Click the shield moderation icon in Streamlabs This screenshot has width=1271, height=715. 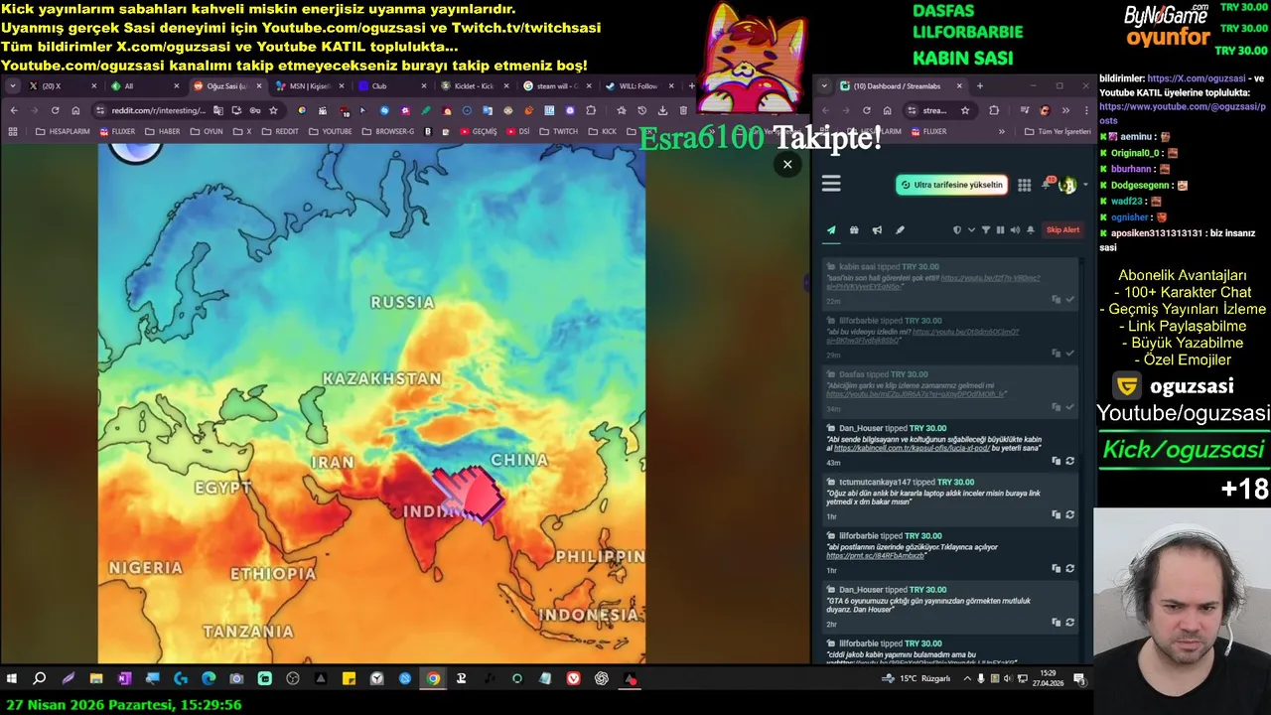coord(957,230)
